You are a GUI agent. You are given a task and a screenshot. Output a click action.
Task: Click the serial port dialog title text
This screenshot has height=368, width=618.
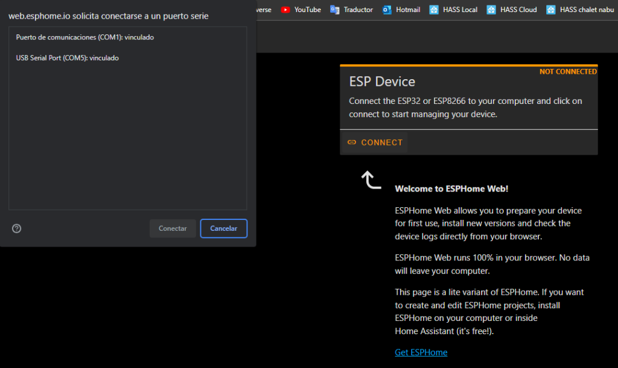click(x=109, y=16)
